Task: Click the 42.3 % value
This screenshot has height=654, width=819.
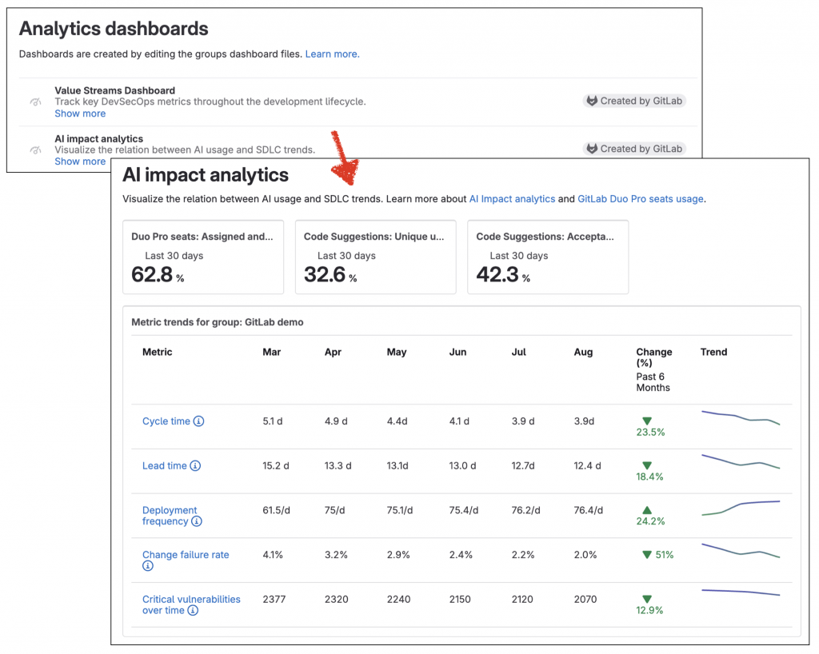Action: pos(503,274)
